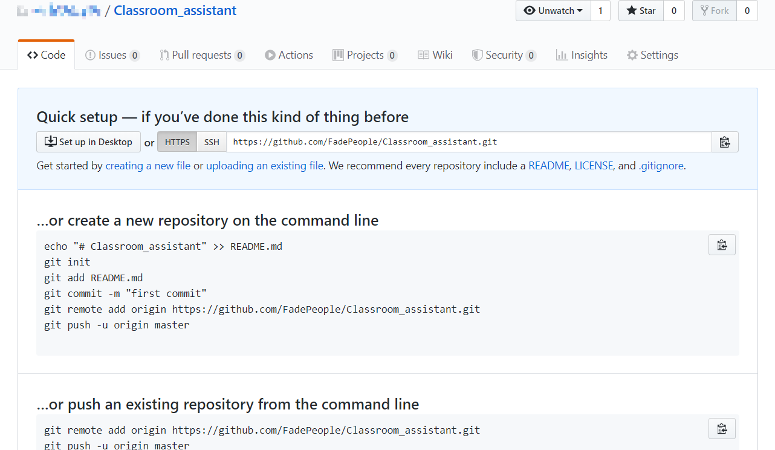Image resolution: width=775 pixels, height=450 pixels.
Task: Click the line 'git add README.md'
Action: 94,278
